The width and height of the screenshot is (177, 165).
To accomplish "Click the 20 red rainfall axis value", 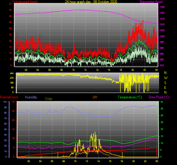I will 13,120.
